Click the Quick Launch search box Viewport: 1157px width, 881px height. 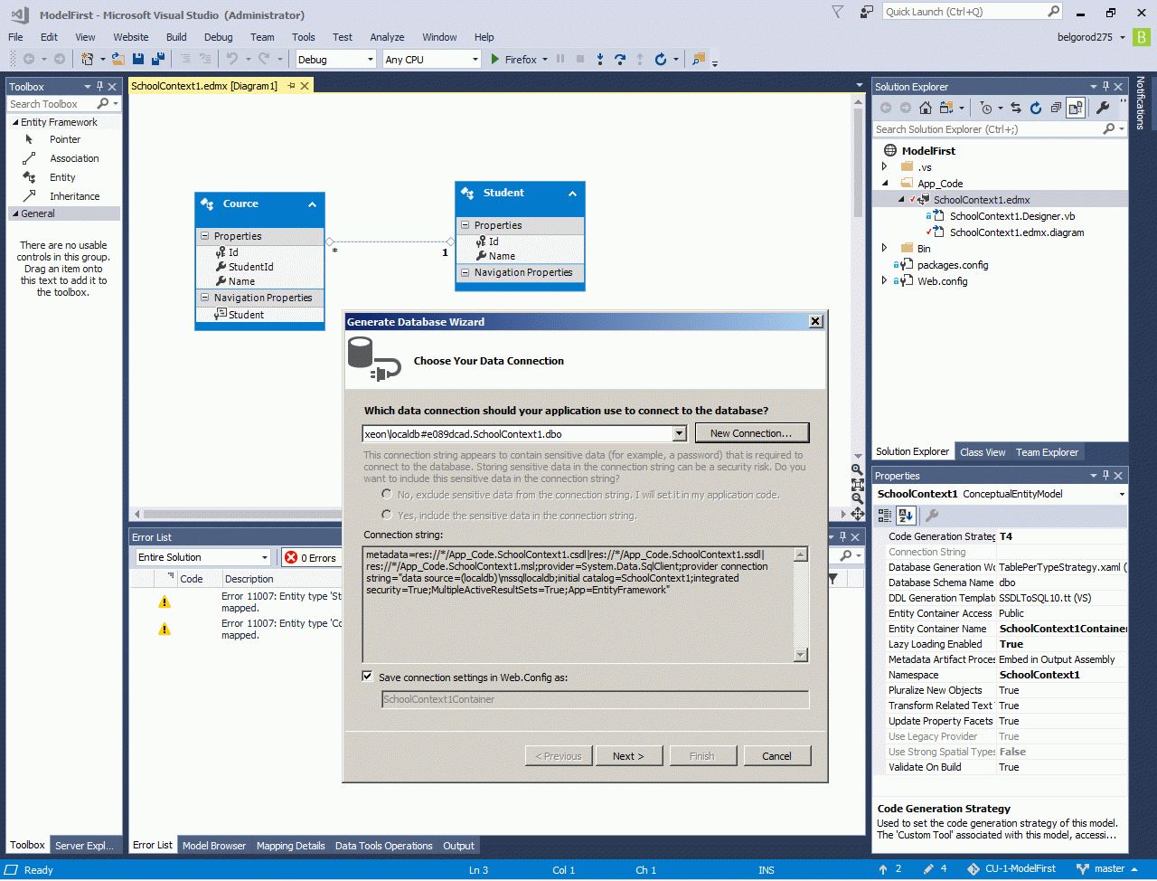[x=972, y=12]
